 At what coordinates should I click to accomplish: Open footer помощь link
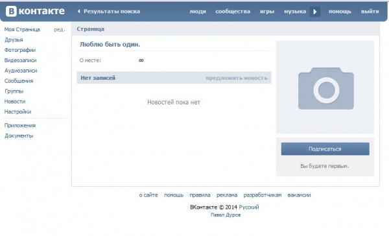click(x=174, y=195)
